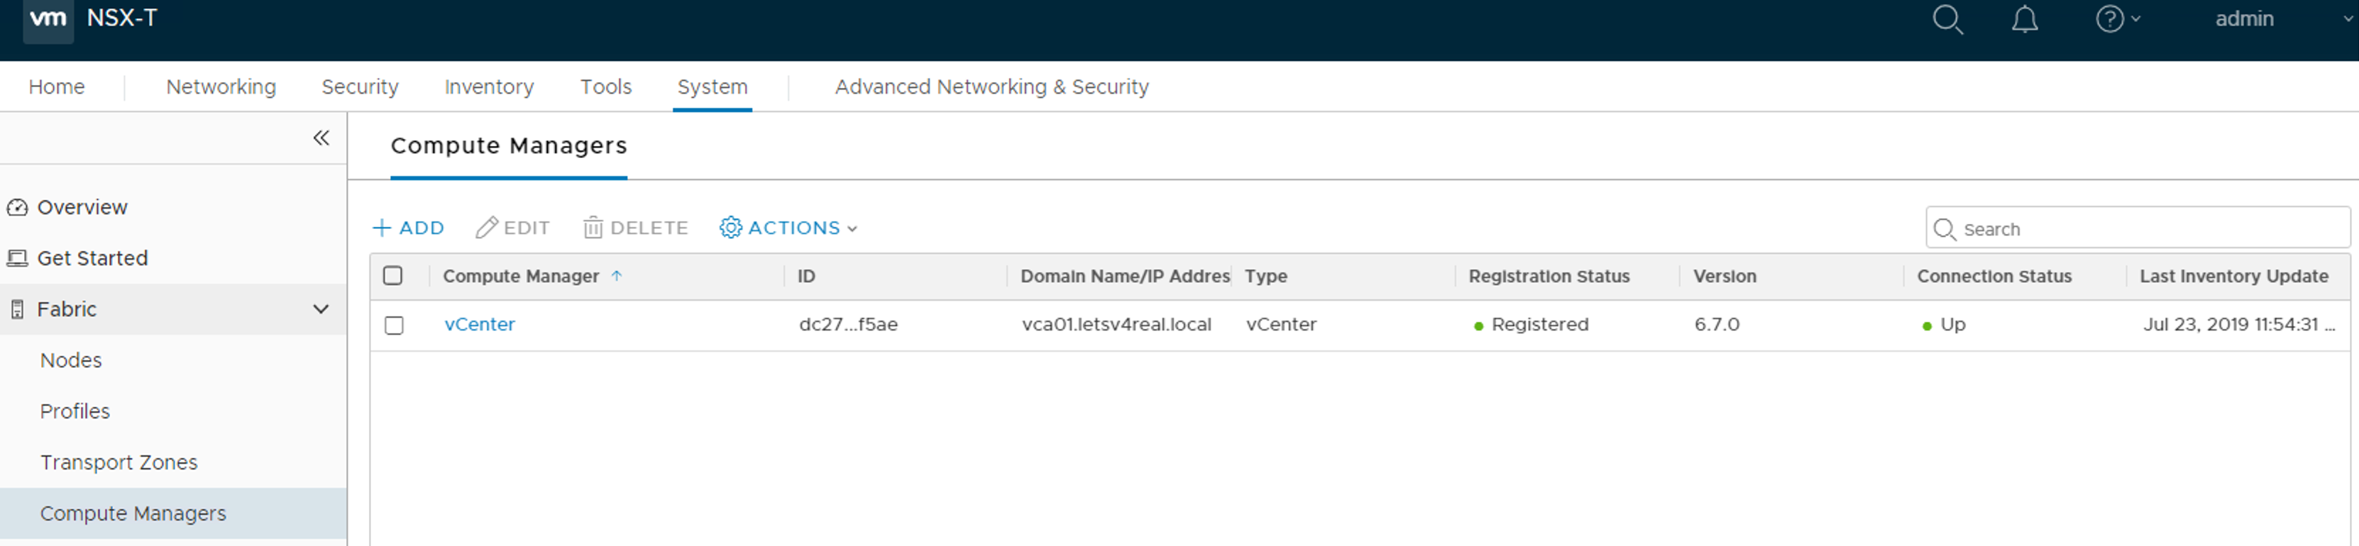Click the Edit pencil button
The height and width of the screenshot is (546, 2359).
513,228
